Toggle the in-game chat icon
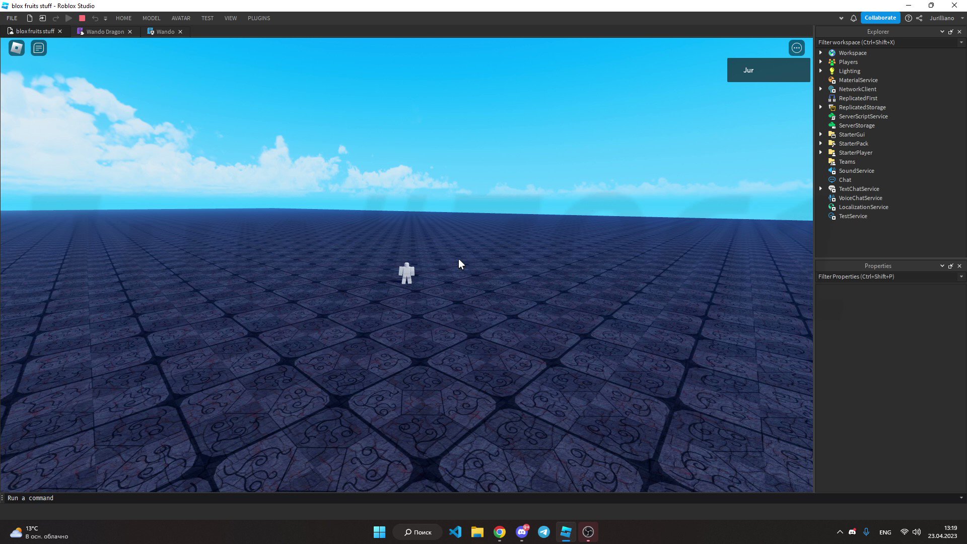This screenshot has width=967, height=544. [39, 48]
